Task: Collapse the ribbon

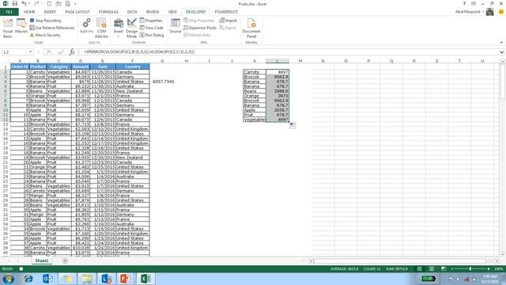Action: coord(501,42)
